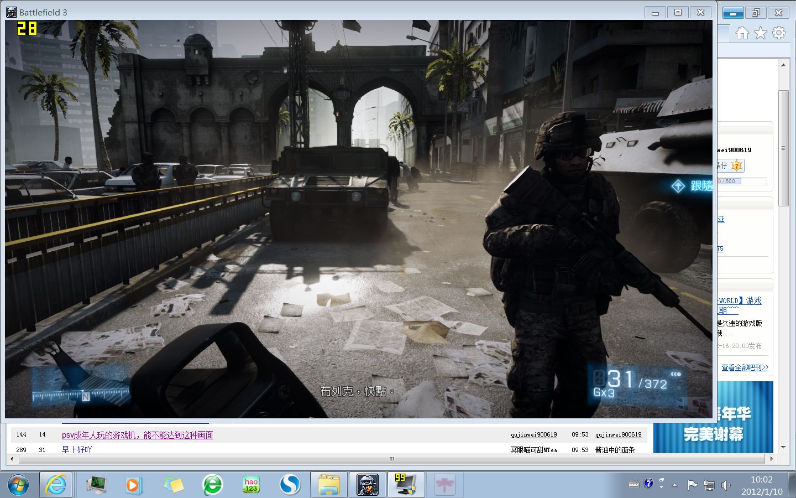Open last replier 酱油中的面条 link
The image size is (796, 498).
[615, 450]
